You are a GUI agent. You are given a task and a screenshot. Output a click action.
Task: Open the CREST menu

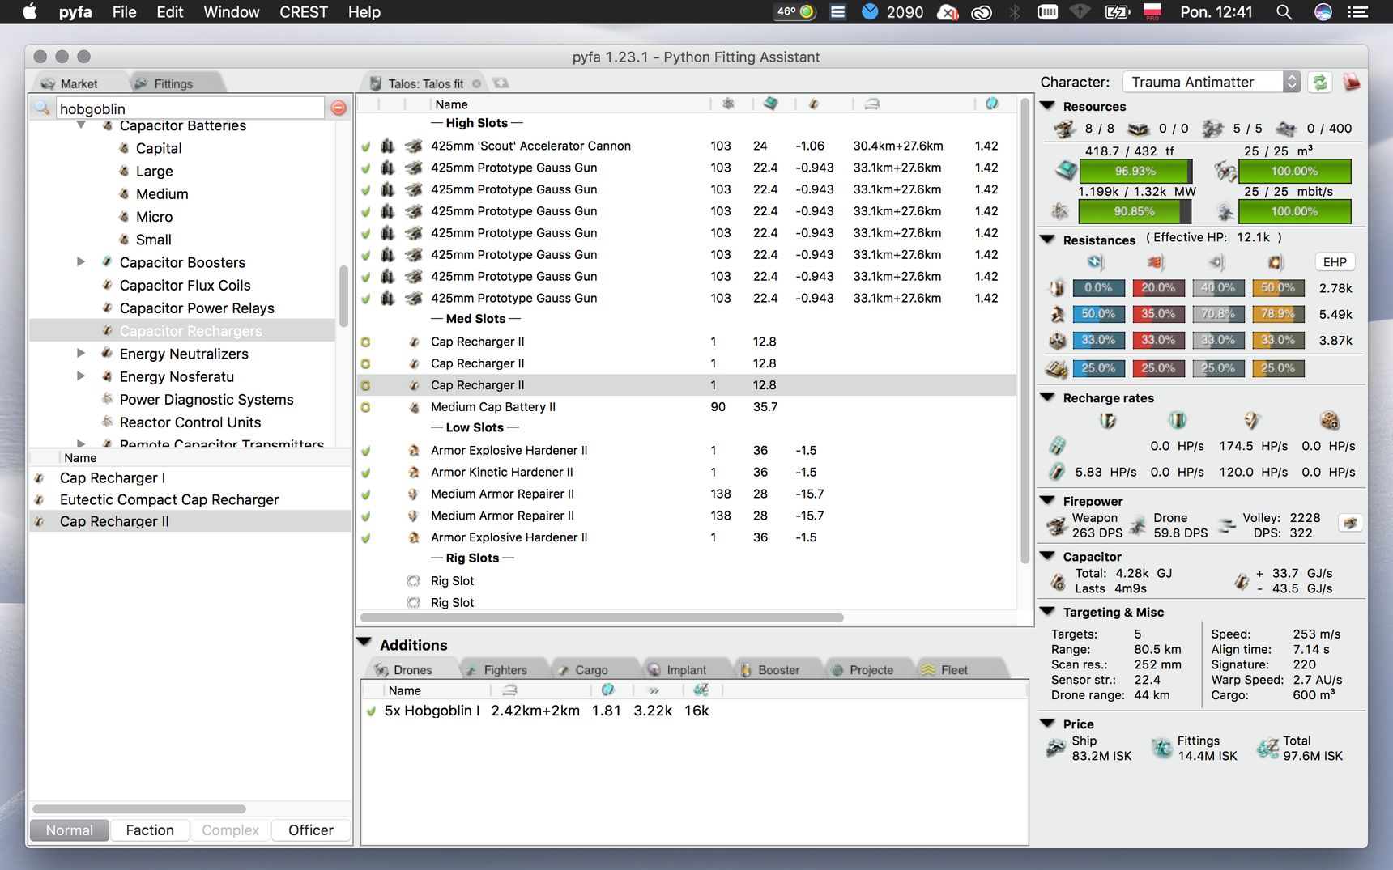point(304,12)
